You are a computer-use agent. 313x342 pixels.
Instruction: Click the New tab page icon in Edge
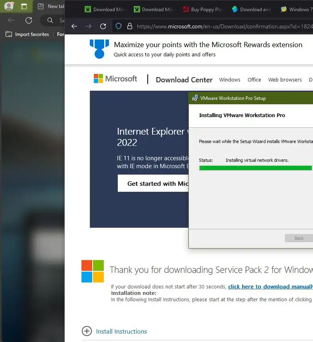tap(41, 6)
